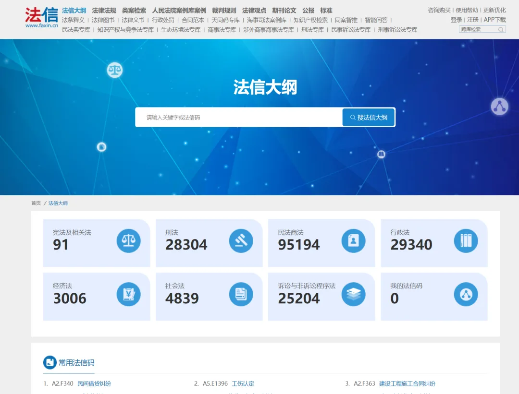
Task: Open 民法典专库 link
Action: (x=76, y=30)
